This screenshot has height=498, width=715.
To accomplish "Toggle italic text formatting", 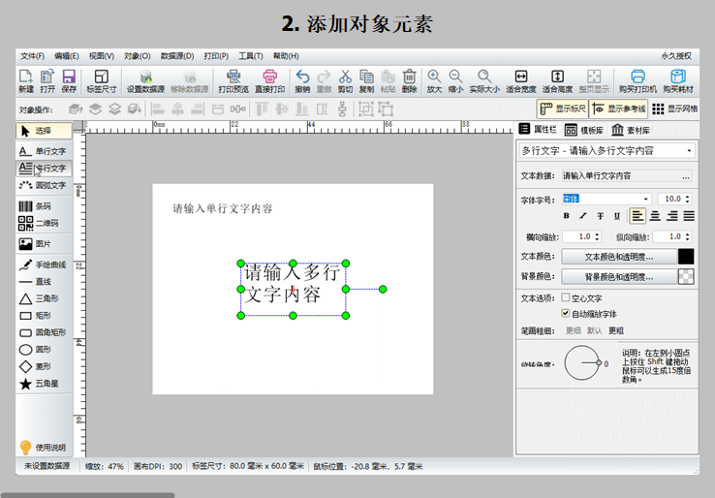I will point(583,216).
